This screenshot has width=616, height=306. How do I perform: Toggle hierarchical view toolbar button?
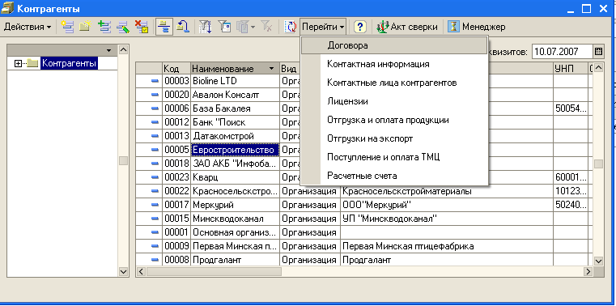point(164,27)
